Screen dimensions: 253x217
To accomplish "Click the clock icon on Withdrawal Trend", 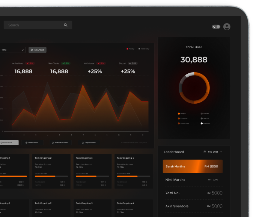I will [x=53, y=143].
